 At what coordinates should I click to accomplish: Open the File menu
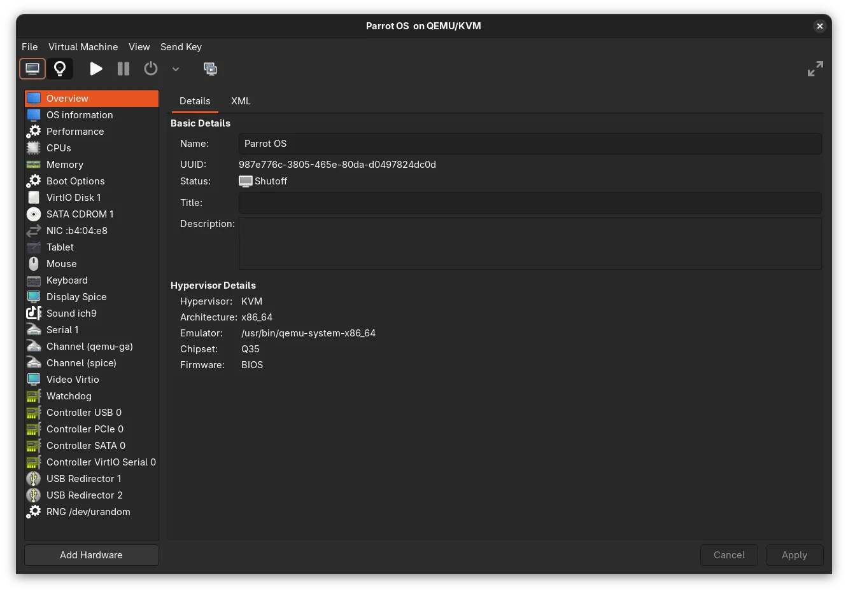pos(30,47)
